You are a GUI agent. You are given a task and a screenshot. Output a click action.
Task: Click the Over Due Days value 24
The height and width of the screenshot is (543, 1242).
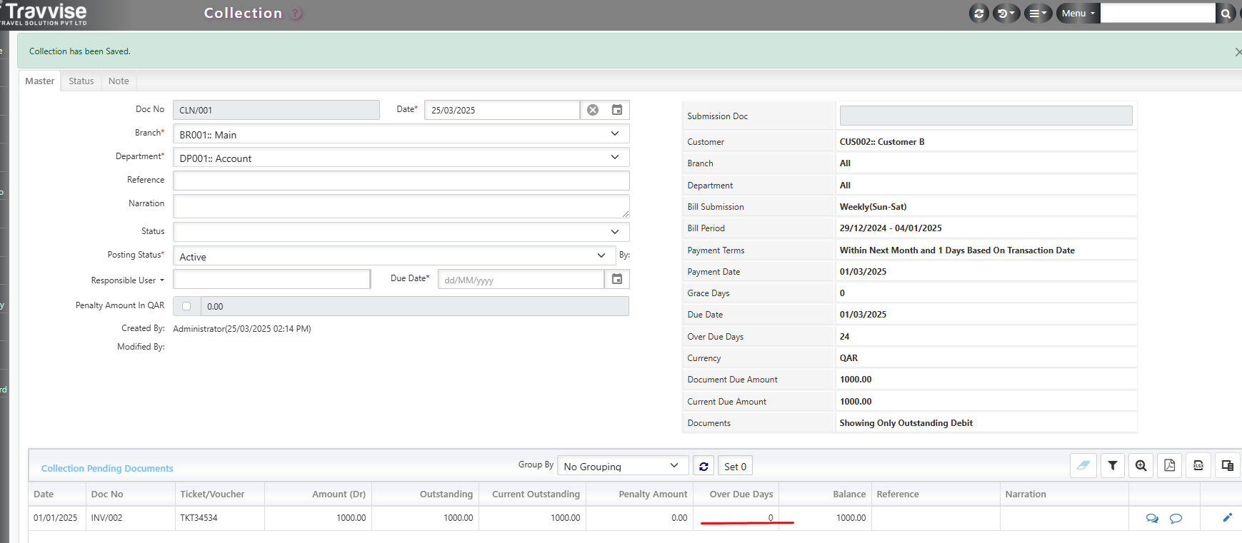844,337
